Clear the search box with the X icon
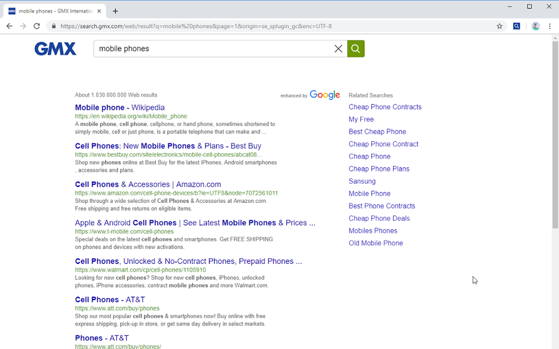This screenshot has width=559, height=349. pyautogui.click(x=338, y=49)
